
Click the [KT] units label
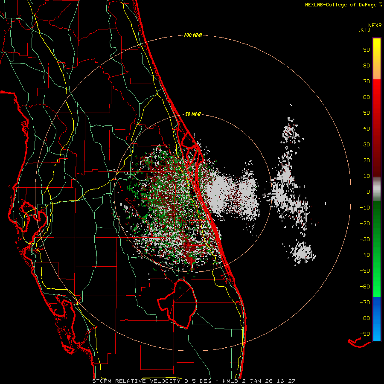[364, 29]
